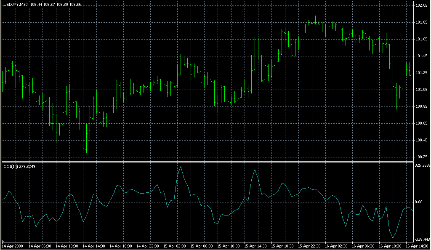The width and height of the screenshot is (431, 250).
Task: Click the 325.2698 CCI scale maximum
Action: point(422,165)
